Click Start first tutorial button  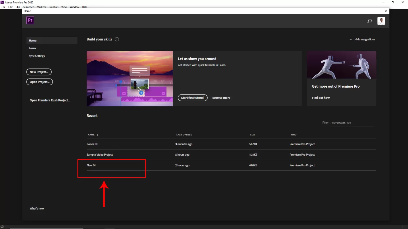pyautogui.click(x=193, y=98)
